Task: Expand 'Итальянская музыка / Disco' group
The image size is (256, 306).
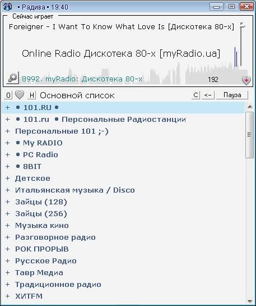Action: tap(8, 190)
